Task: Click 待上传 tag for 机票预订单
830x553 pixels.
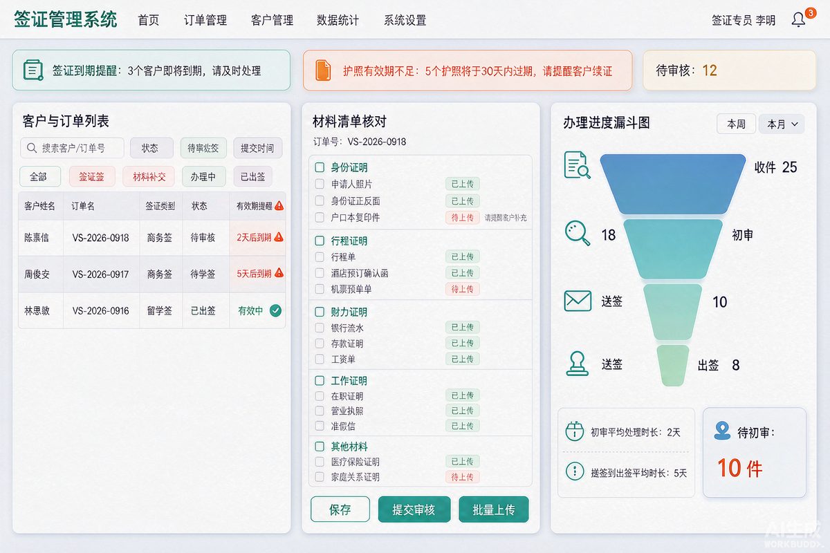Action: coord(463,289)
